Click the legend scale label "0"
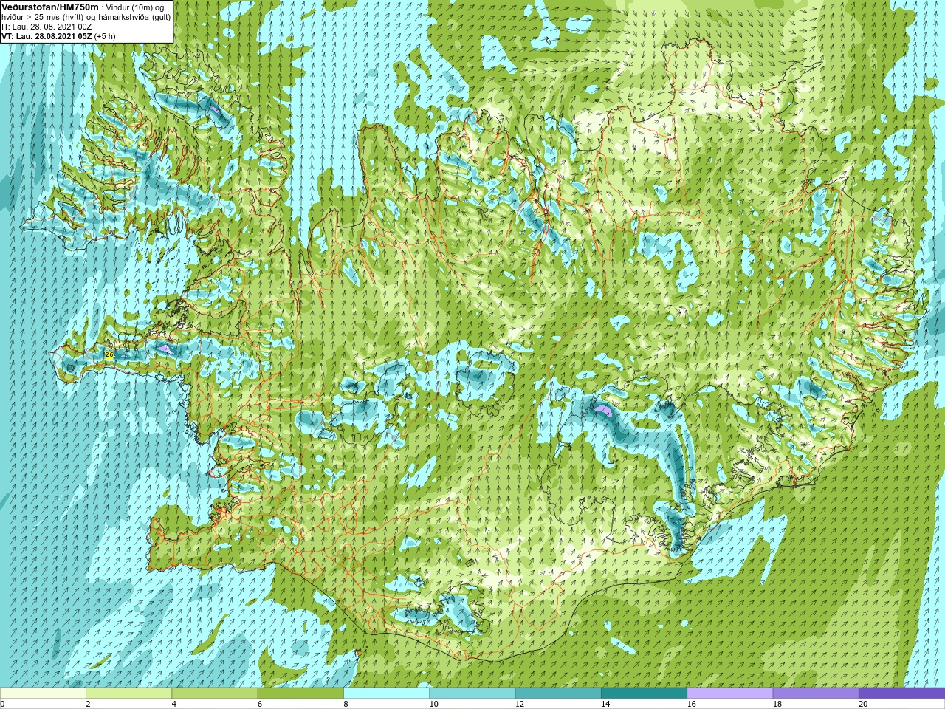 click(x=2, y=704)
